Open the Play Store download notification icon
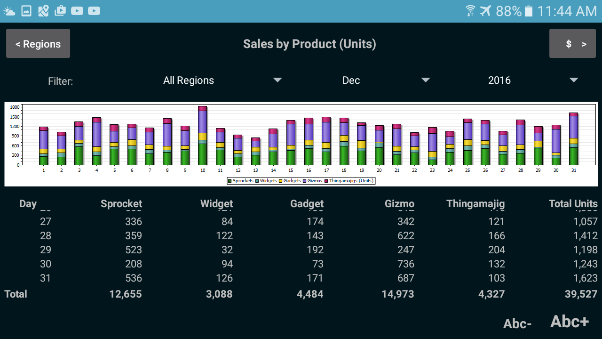 [60, 10]
